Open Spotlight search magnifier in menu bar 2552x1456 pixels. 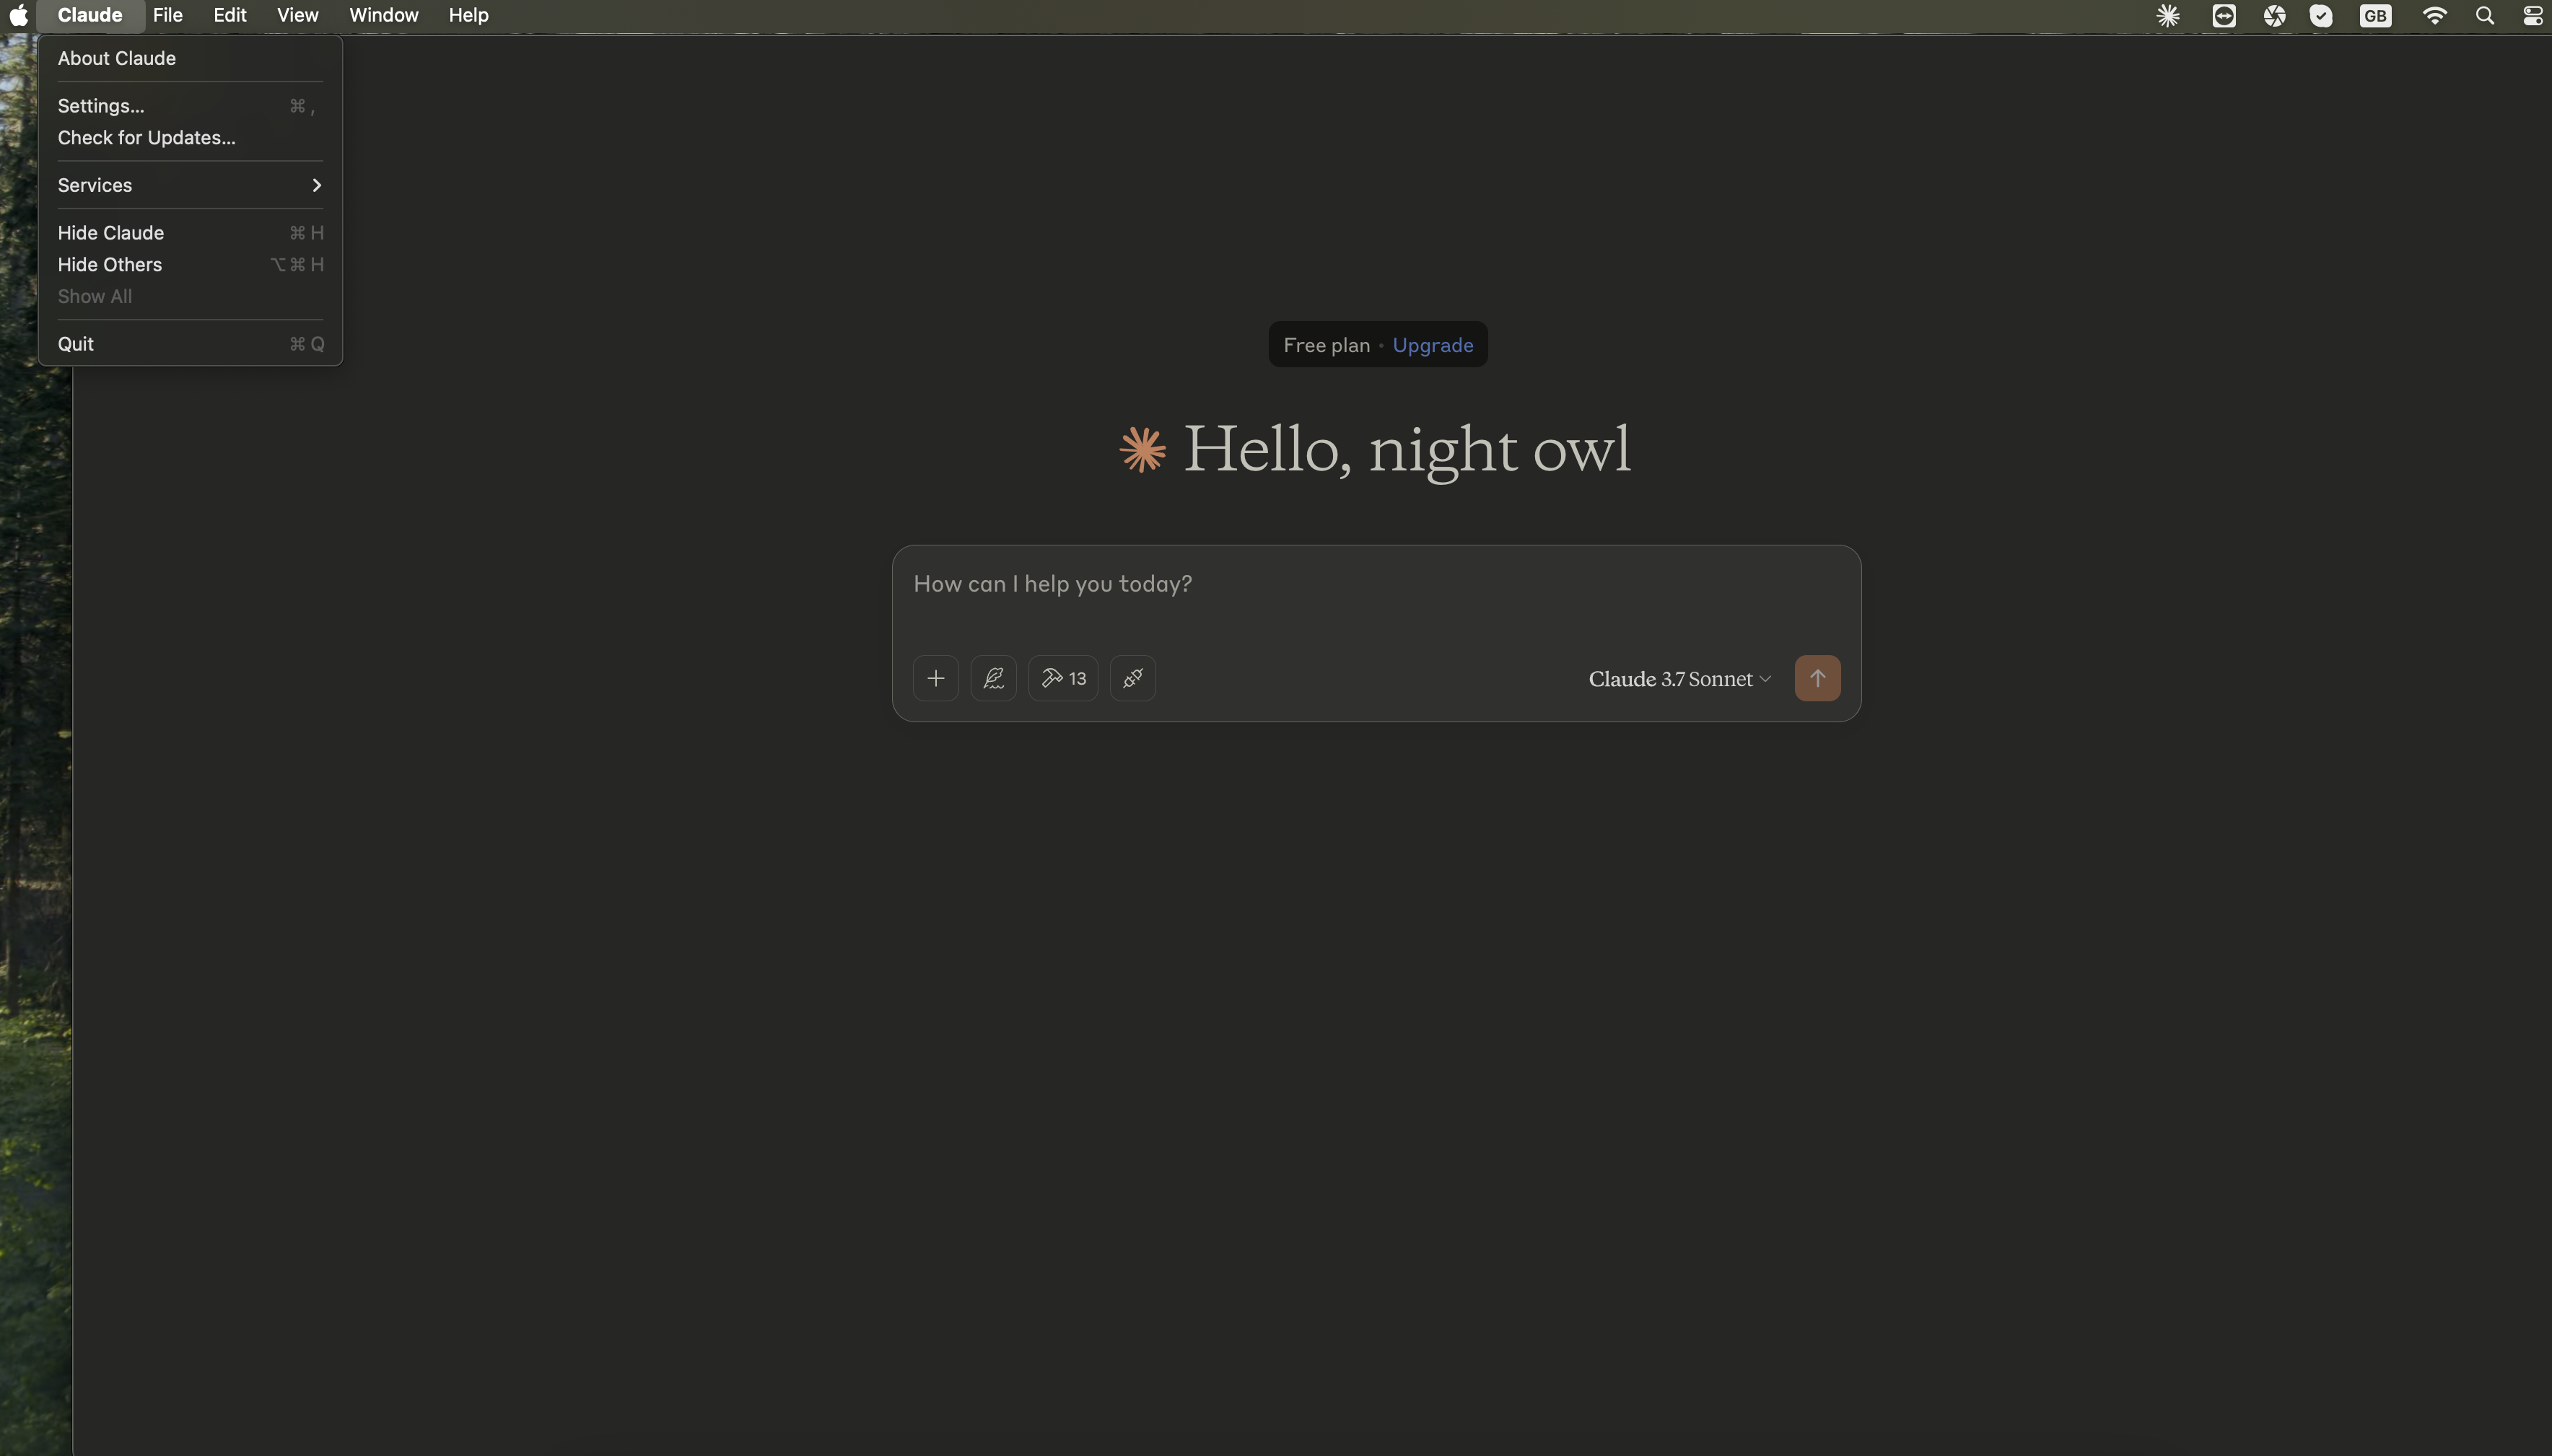(2484, 15)
